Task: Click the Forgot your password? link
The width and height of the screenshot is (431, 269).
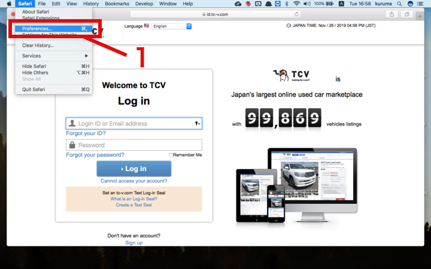Action: [95, 155]
